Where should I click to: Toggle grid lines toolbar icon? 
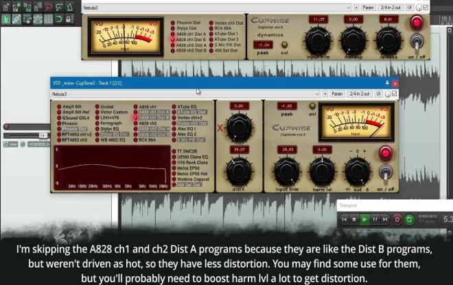48,19
